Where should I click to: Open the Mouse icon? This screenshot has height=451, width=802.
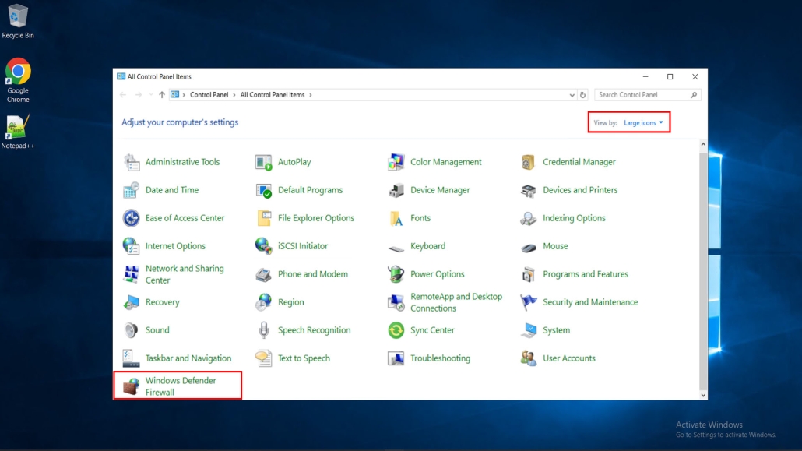pyautogui.click(x=529, y=248)
